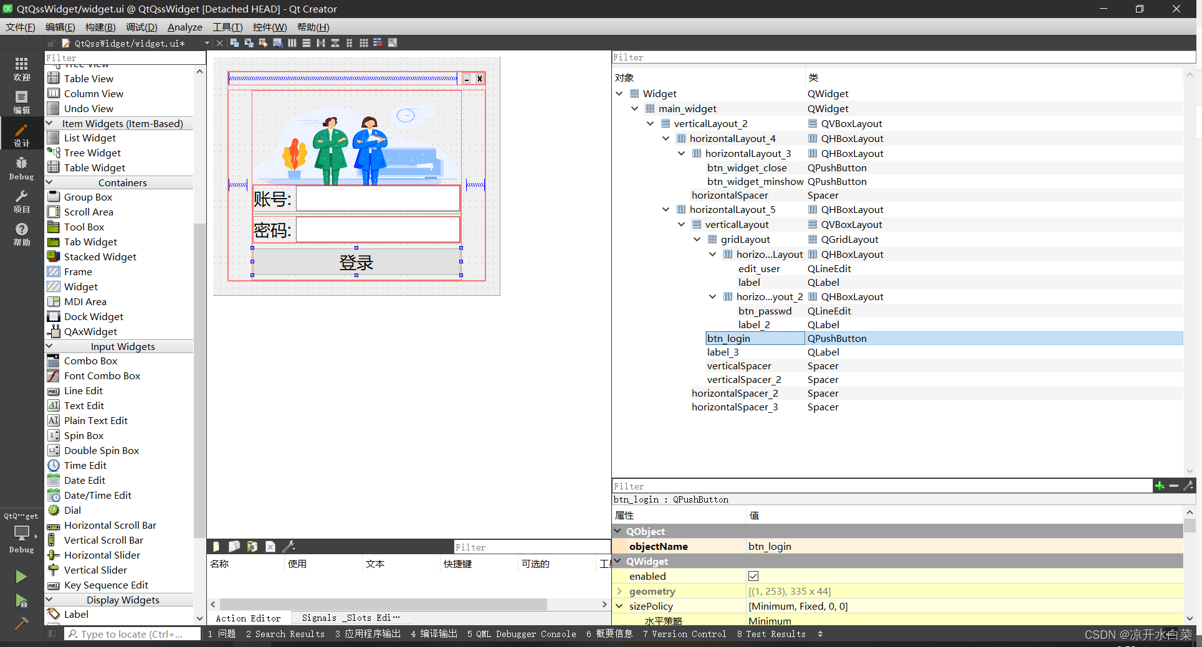Click Action Editor horizontal scrollbar
This screenshot has width=1202, height=647.
383,604
